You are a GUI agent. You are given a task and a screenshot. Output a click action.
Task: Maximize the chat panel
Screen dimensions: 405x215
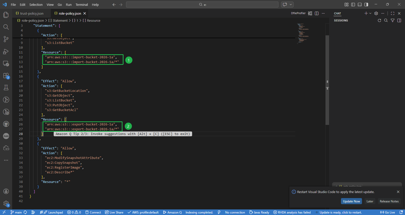coord(393,13)
